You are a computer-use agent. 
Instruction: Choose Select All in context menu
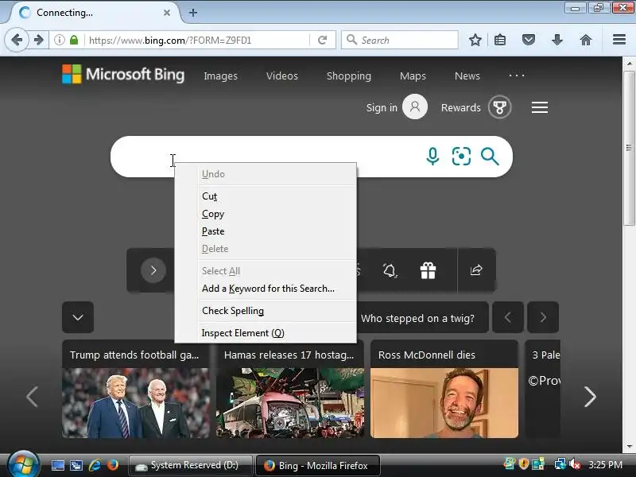[x=266, y=271]
